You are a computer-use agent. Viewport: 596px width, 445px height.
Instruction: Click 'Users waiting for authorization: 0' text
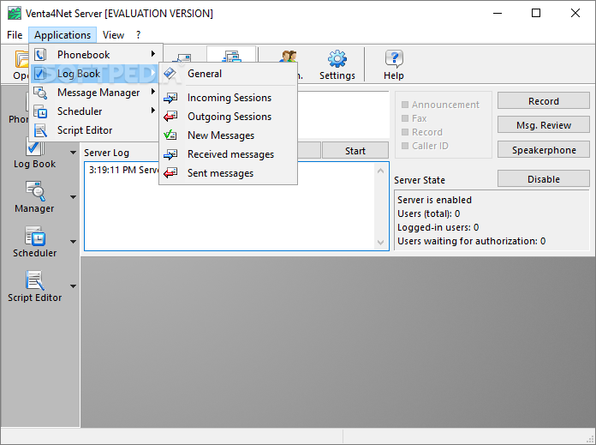coord(471,241)
